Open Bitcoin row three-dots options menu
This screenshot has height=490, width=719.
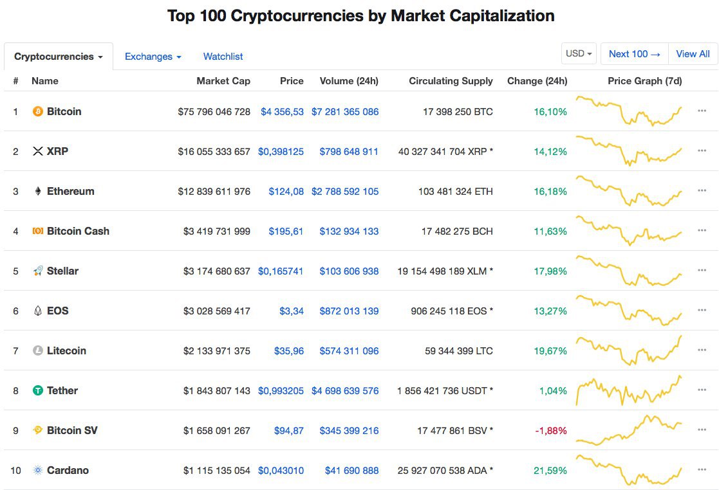pyautogui.click(x=702, y=111)
